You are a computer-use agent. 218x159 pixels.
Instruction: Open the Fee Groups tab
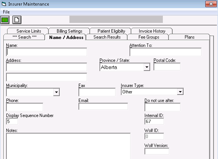(149, 37)
